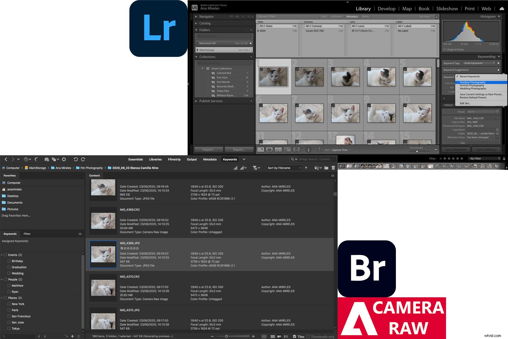The image size is (508, 339).
Task: Collapse the Places keyword group
Action: click(x=2, y=298)
